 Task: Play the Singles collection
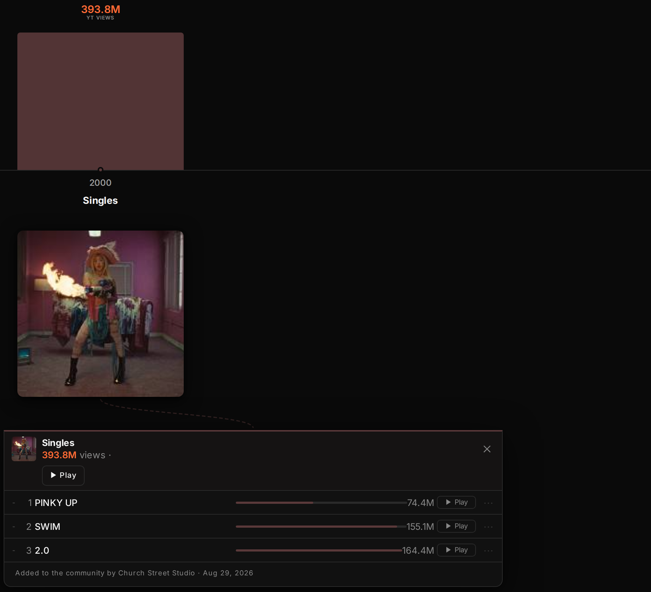click(63, 475)
